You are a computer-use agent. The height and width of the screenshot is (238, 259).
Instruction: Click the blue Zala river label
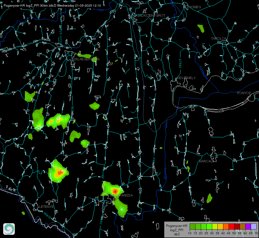point(166,124)
